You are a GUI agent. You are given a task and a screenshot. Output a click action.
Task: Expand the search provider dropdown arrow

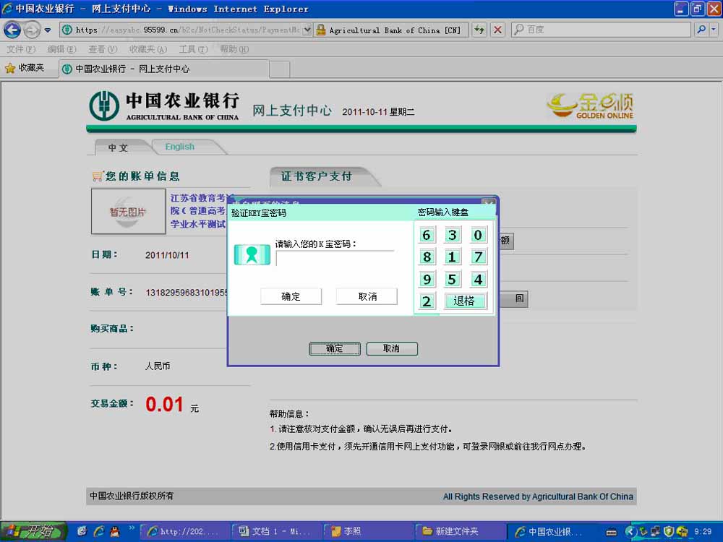[714, 30]
